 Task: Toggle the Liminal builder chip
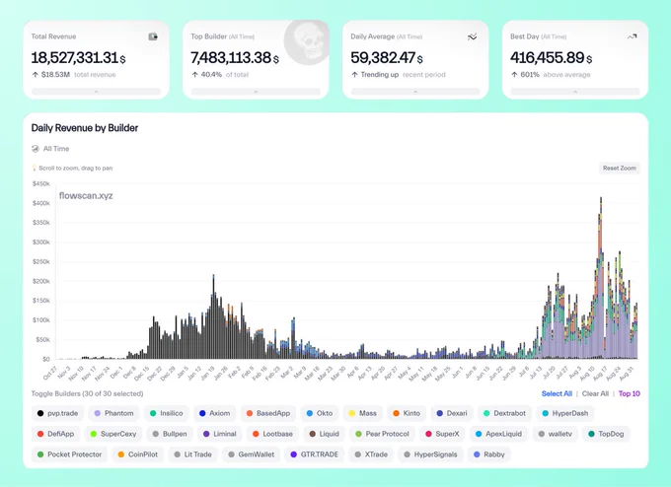point(220,434)
